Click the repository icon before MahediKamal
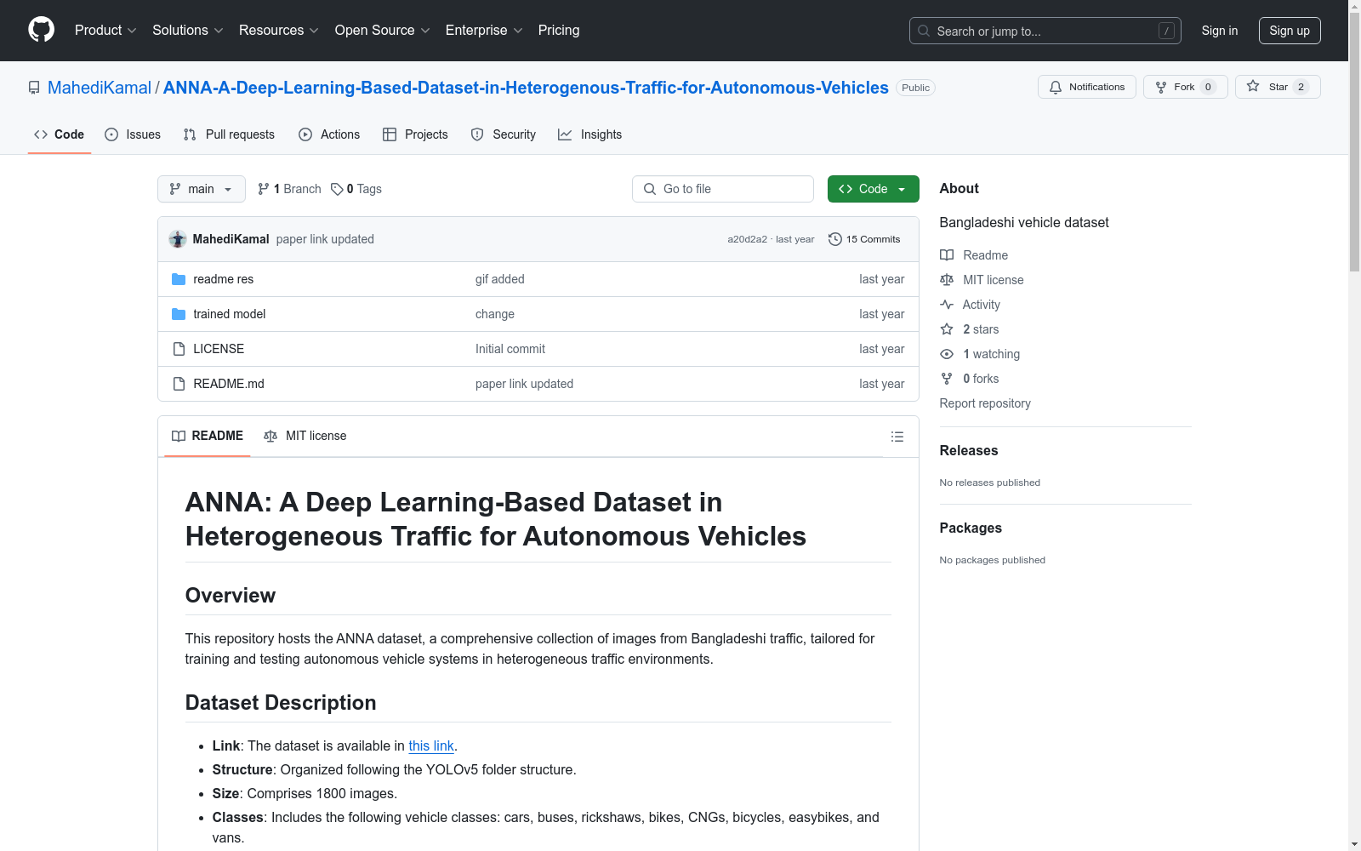1361x851 pixels. point(34,88)
